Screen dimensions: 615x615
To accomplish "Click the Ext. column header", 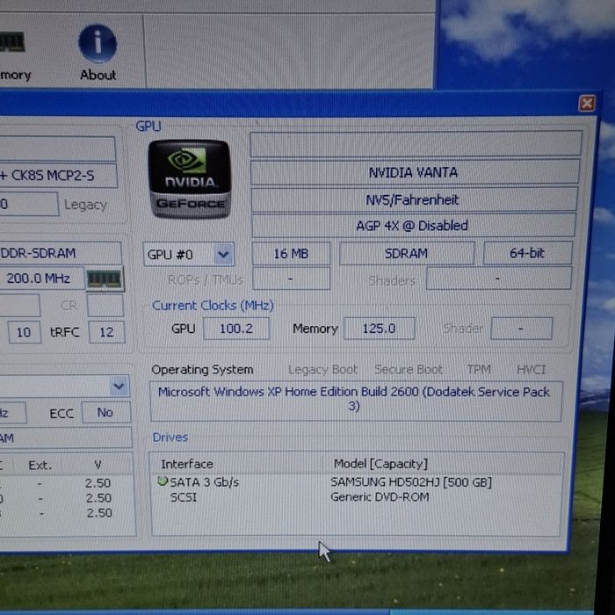I will pyautogui.click(x=40, y=465).
